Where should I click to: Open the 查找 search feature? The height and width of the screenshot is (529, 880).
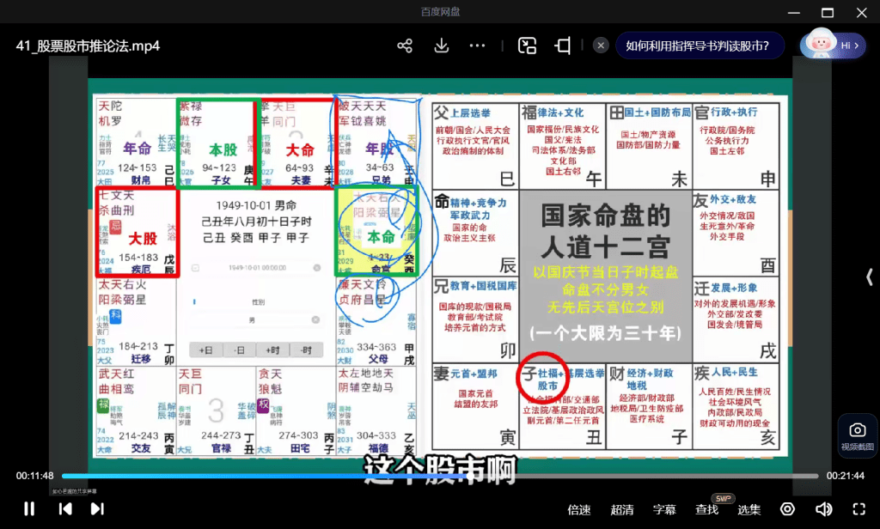[x=707, y=510]
